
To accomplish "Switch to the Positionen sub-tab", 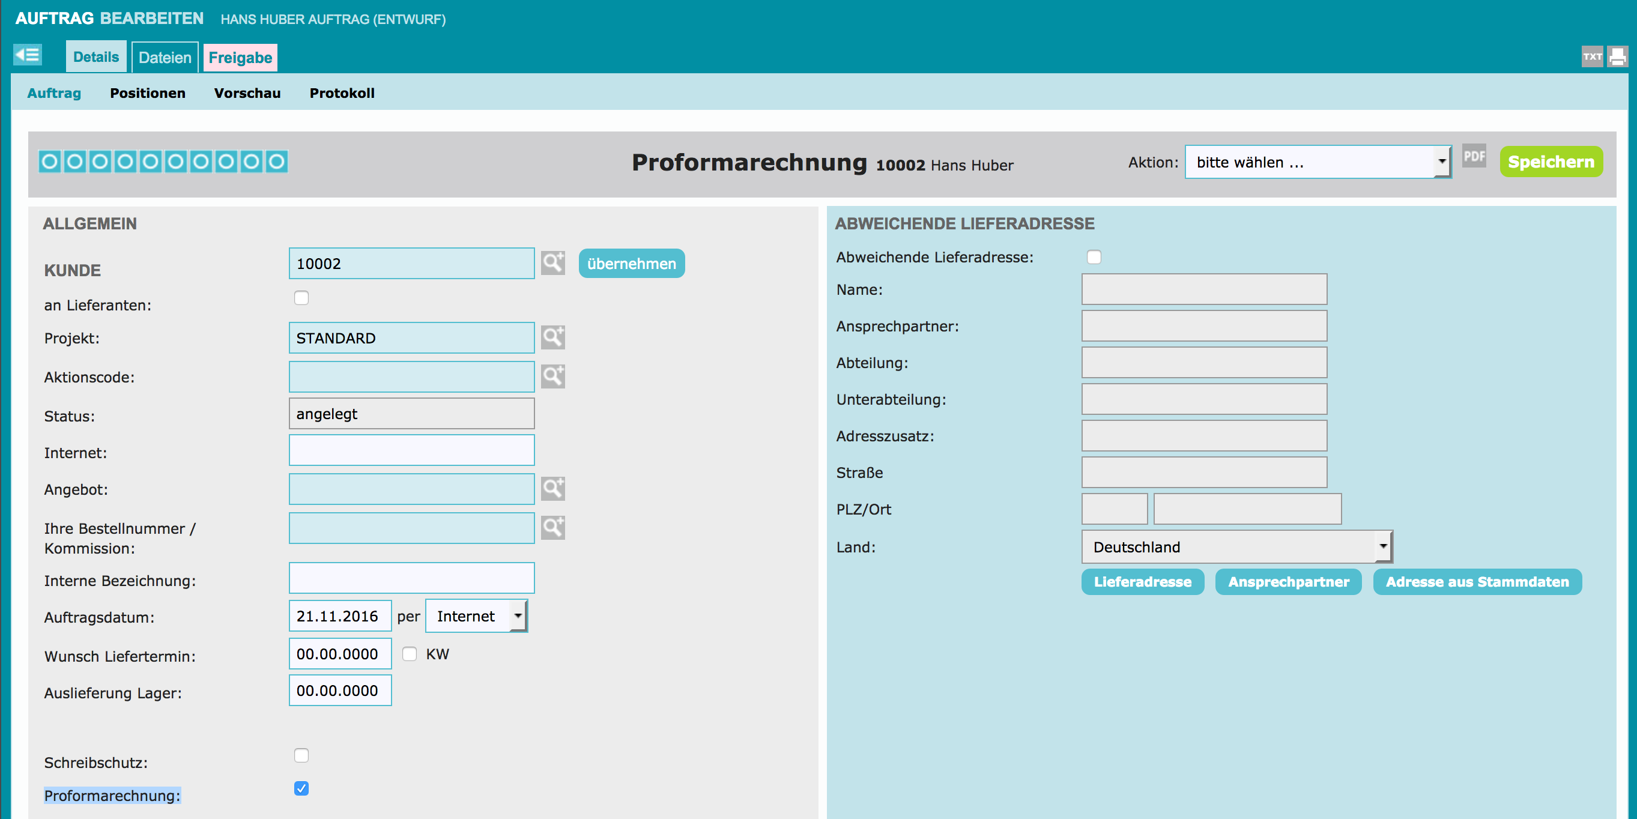I will coord(148,92).
